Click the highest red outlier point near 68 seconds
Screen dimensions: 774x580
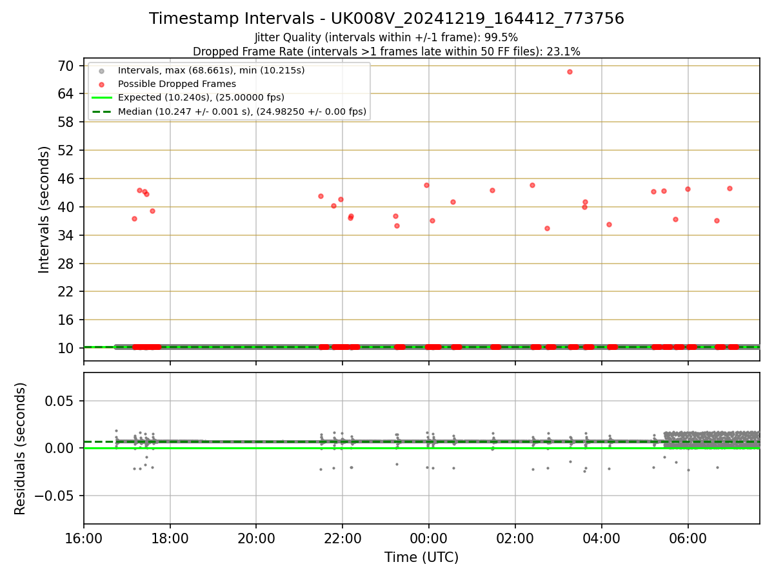point(570,72)
